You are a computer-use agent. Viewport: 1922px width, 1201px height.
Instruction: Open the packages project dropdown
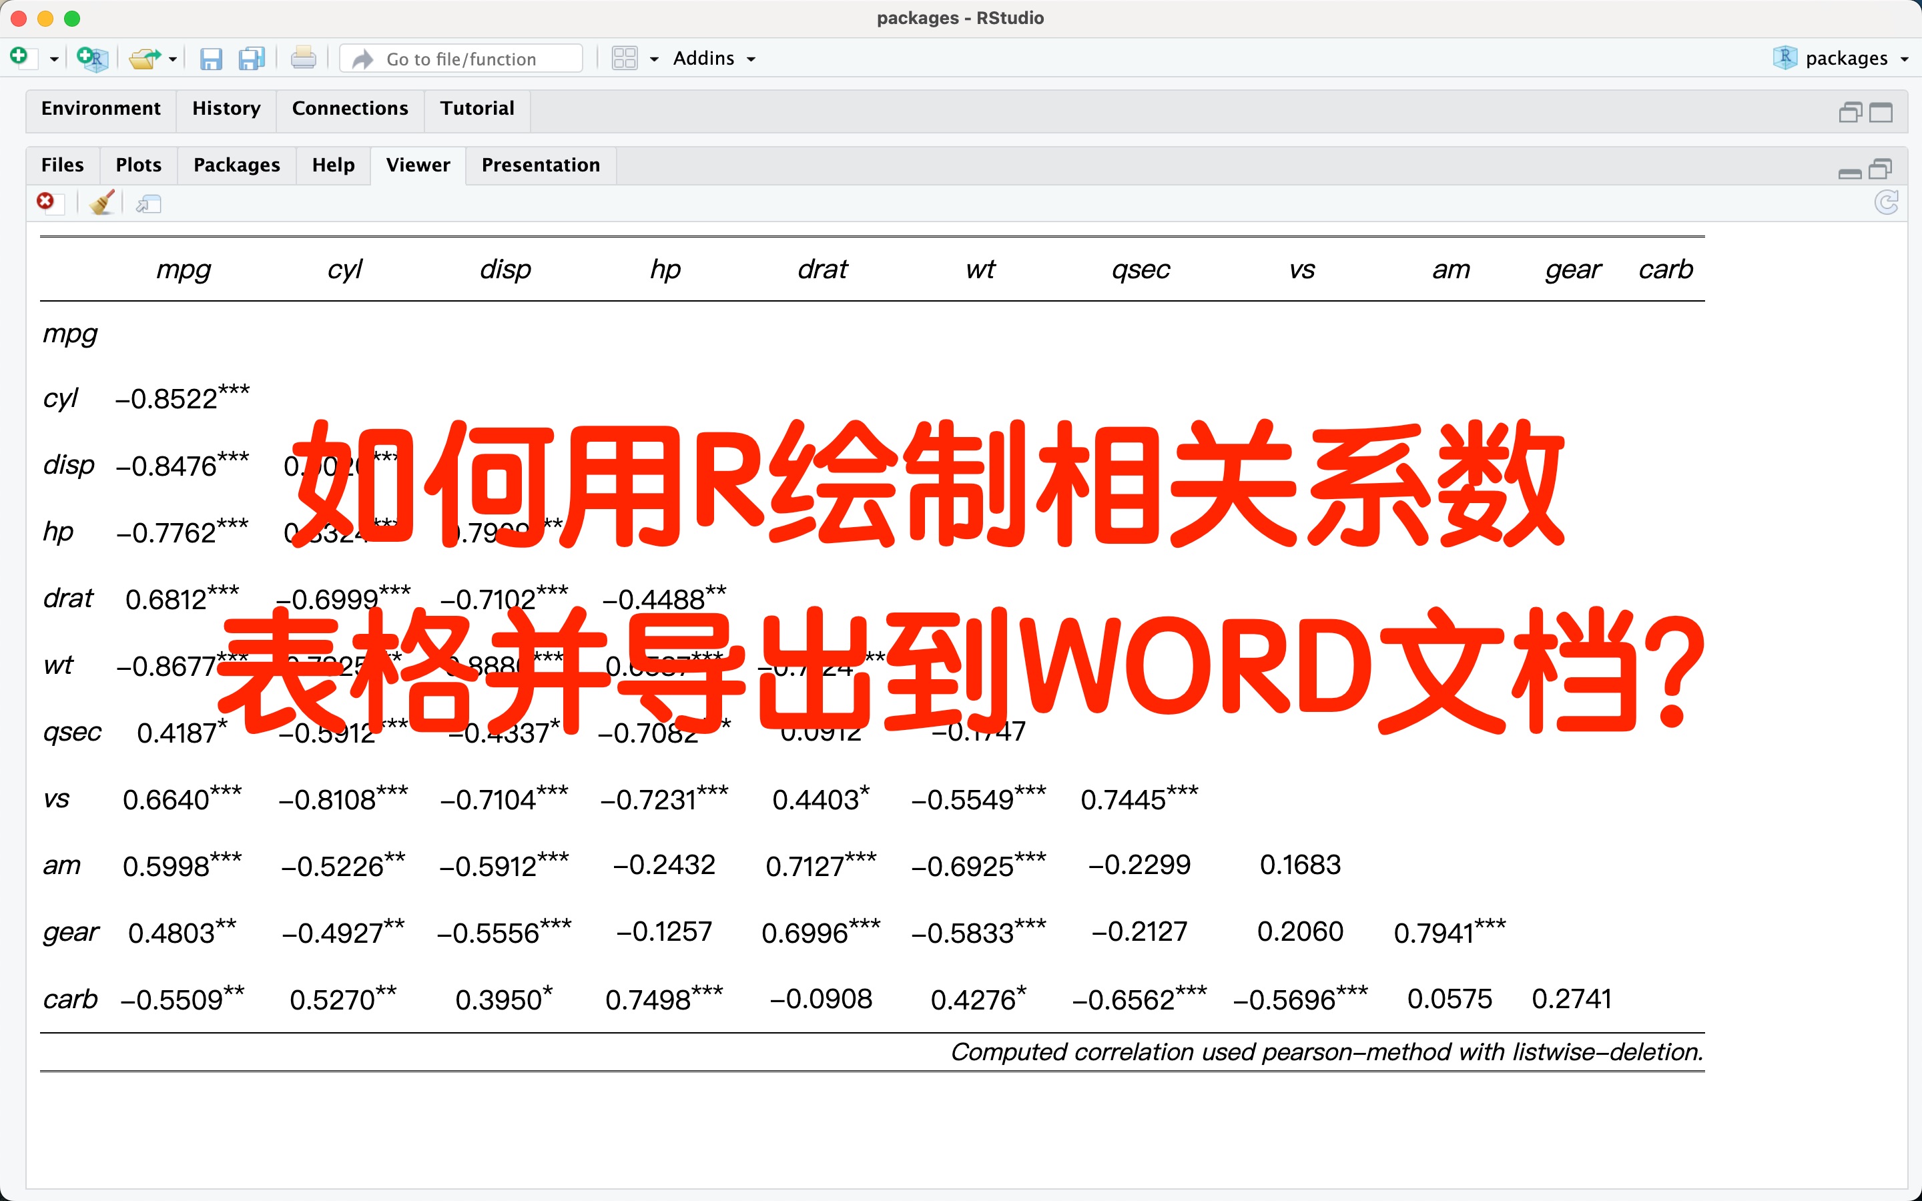click(1841, 58)
